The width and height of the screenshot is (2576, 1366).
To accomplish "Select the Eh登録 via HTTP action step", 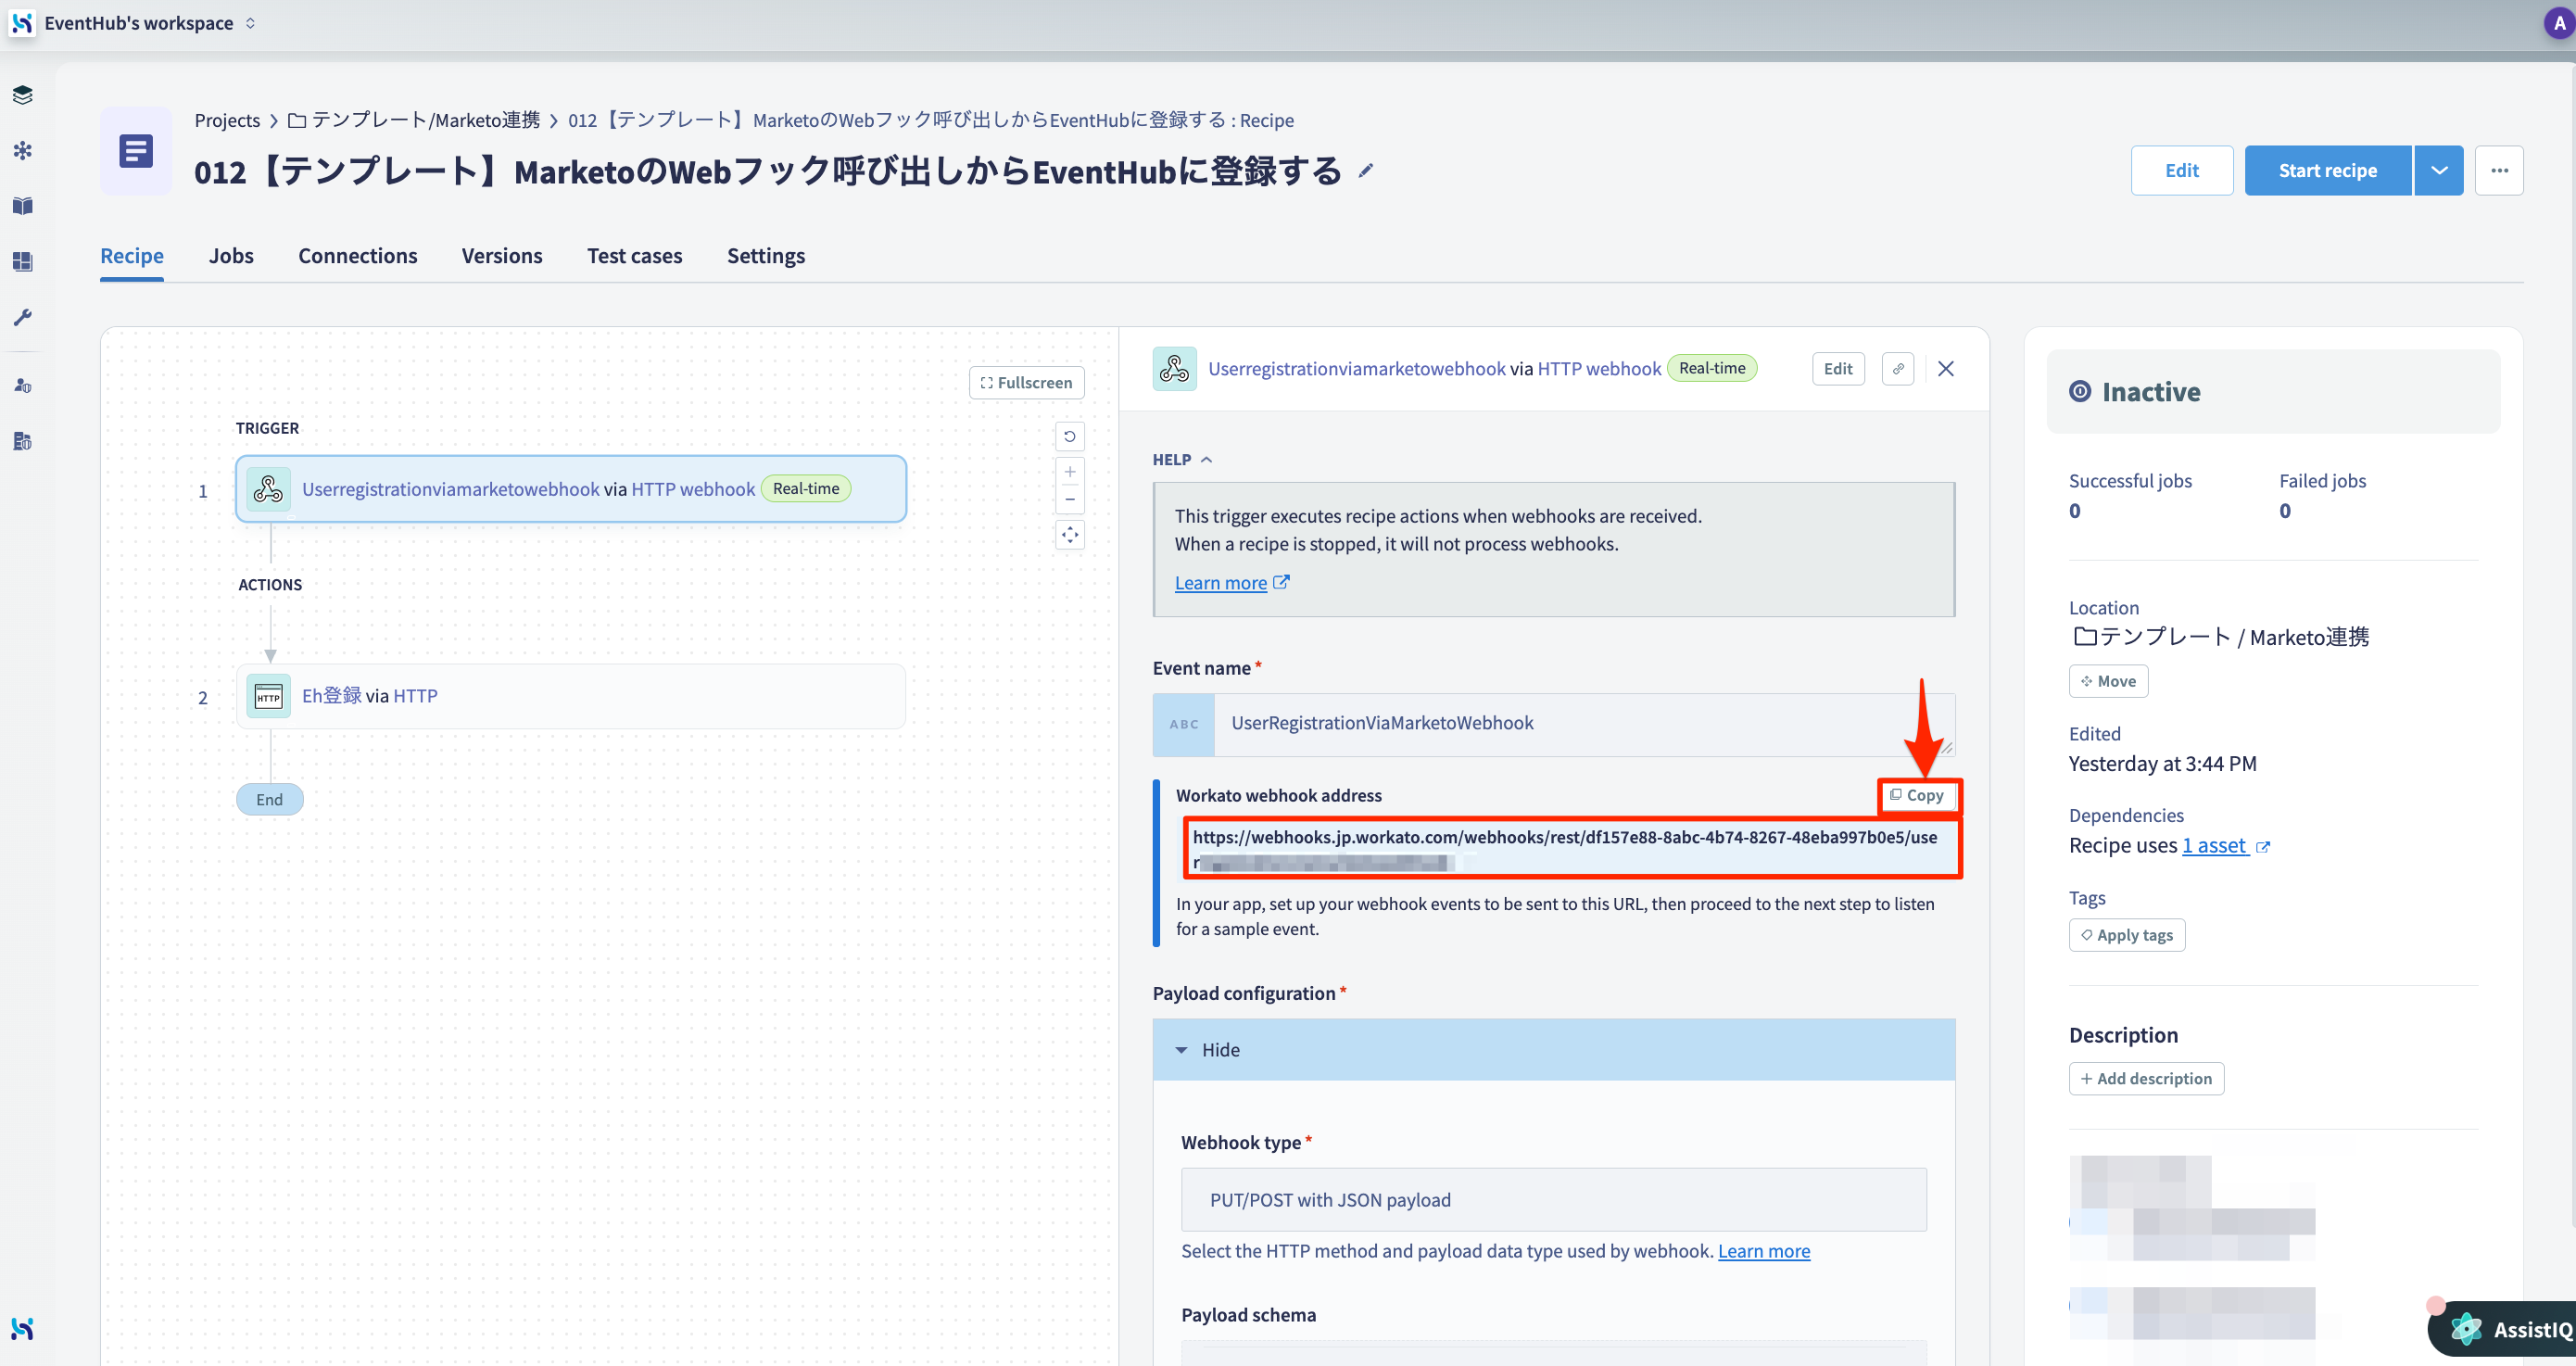I will pyautogui.click(x=571, y=696).
